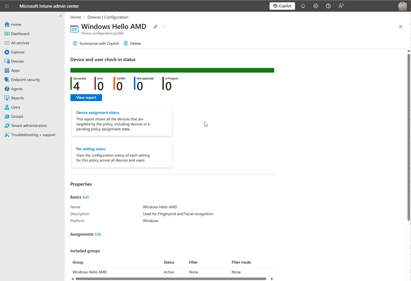
Task: Click the Home breadcrumb link
Action: (76, 17)
